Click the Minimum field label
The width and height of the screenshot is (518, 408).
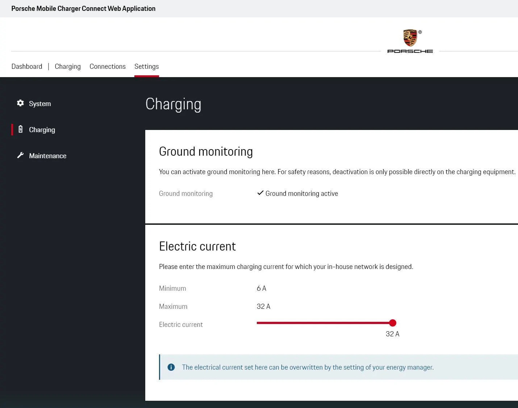pos(172,288)
